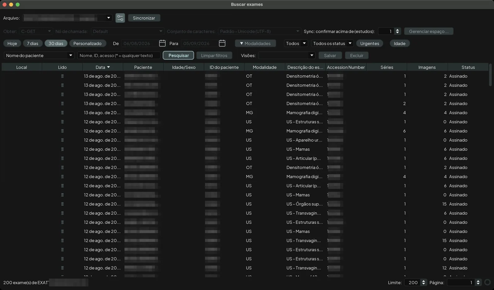Open the 'De' date calendar picker
The image size is (494, 290).
click(x=162, y=43)
